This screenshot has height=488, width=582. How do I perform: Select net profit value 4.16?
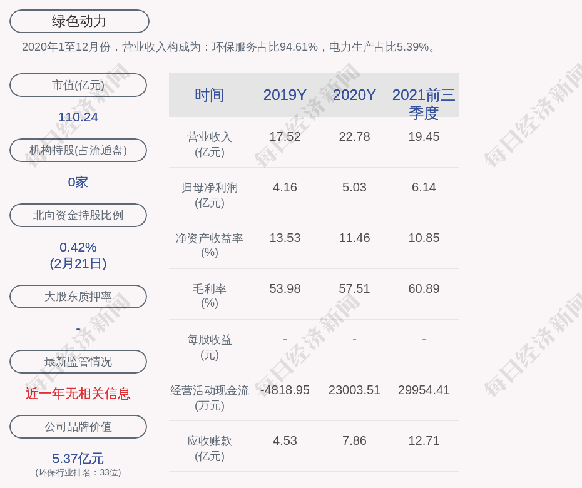click(285, 187)
